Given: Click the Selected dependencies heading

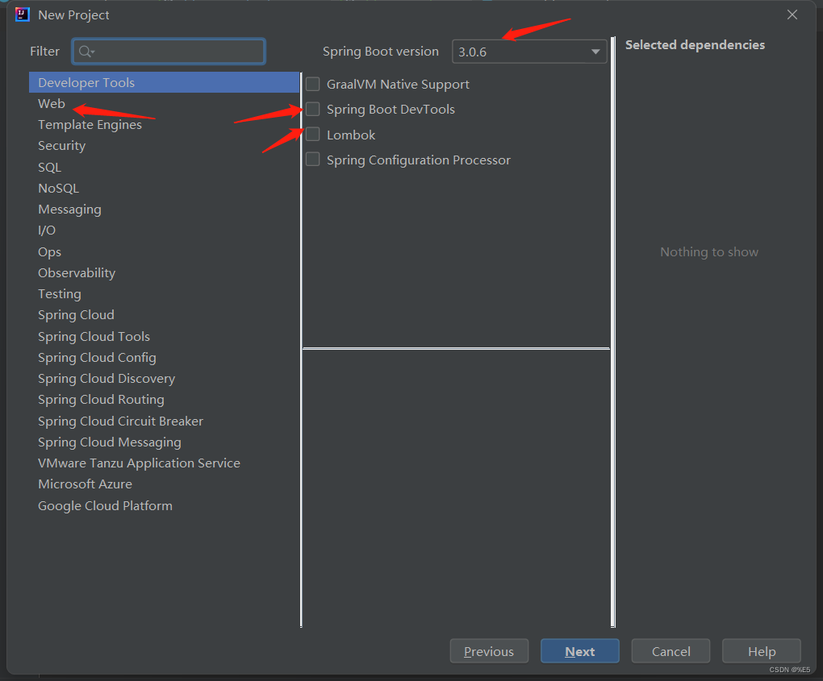Looking at the screenshot, I should coord(695,45).
